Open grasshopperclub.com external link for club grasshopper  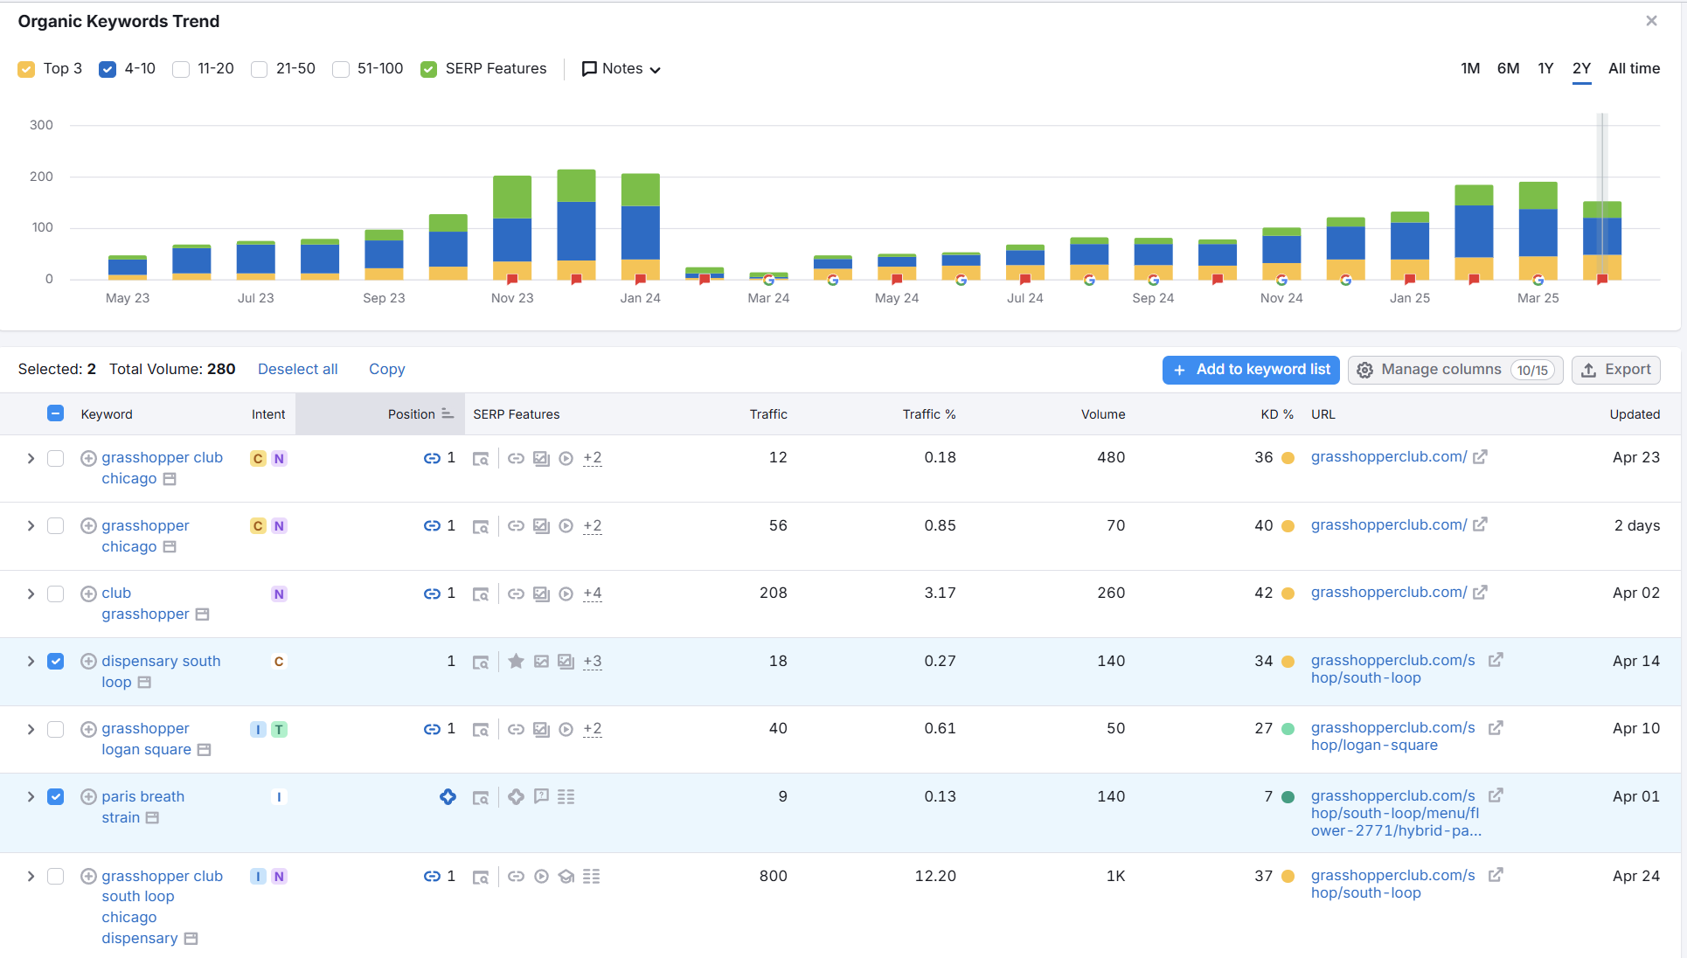1480,593
